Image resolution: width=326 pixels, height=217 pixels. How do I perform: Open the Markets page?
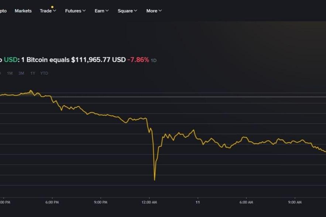(23, 11)
